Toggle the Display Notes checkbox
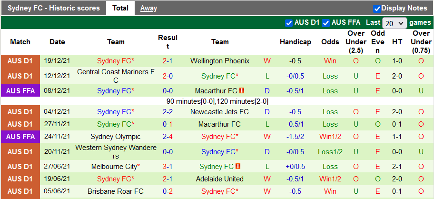This screenshot has height=199, width=434. (x=377, y=8)
